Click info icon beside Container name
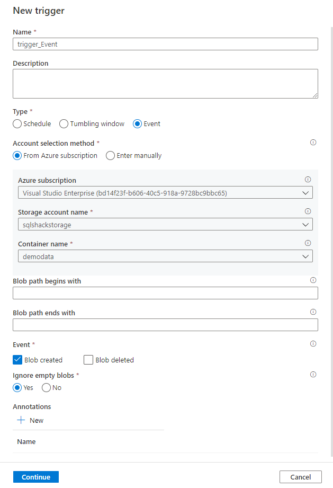This screenshot has height=488, width=333. pos(308,243)
